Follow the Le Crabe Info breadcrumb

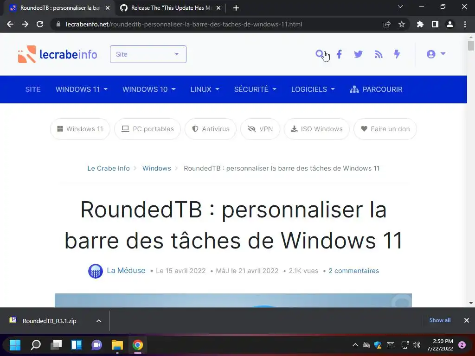tap(109, 168)
